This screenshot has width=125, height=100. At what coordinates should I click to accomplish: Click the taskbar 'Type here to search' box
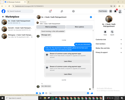click(x=21, y=98)
